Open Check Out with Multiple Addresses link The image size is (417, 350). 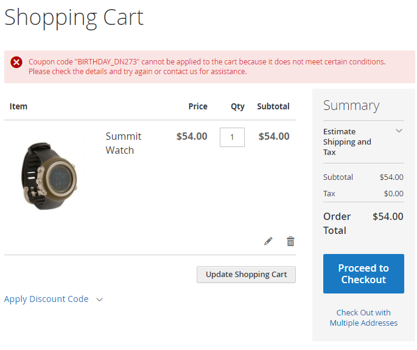(x=363, y=318)
